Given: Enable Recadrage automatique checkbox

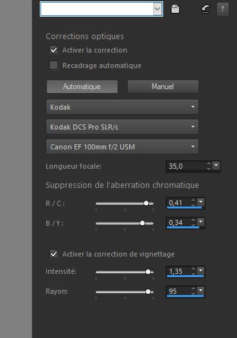Looking at the screenshot, I should (53, 65).
